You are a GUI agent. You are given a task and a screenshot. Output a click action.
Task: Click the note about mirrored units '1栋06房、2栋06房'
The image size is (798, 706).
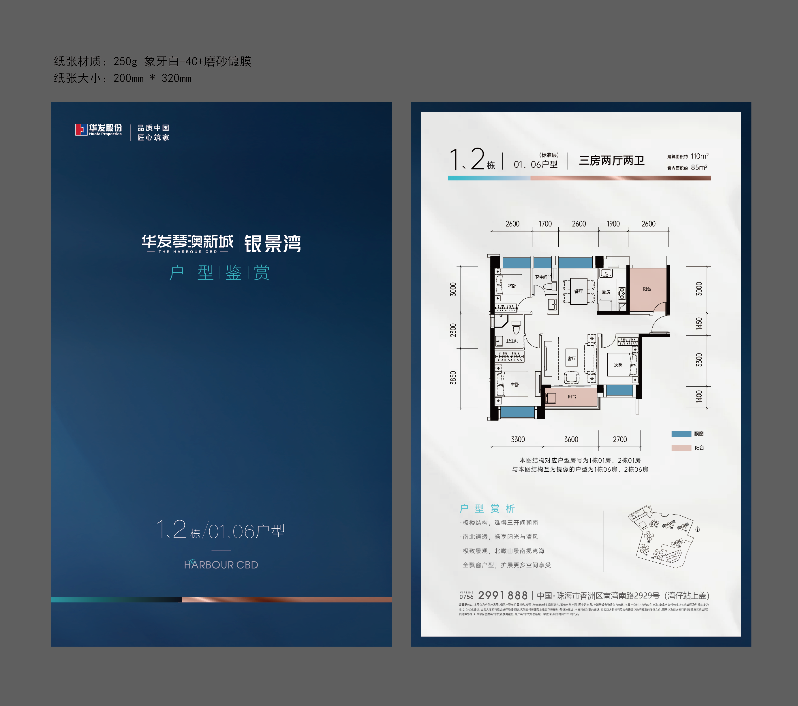(580, 470)
